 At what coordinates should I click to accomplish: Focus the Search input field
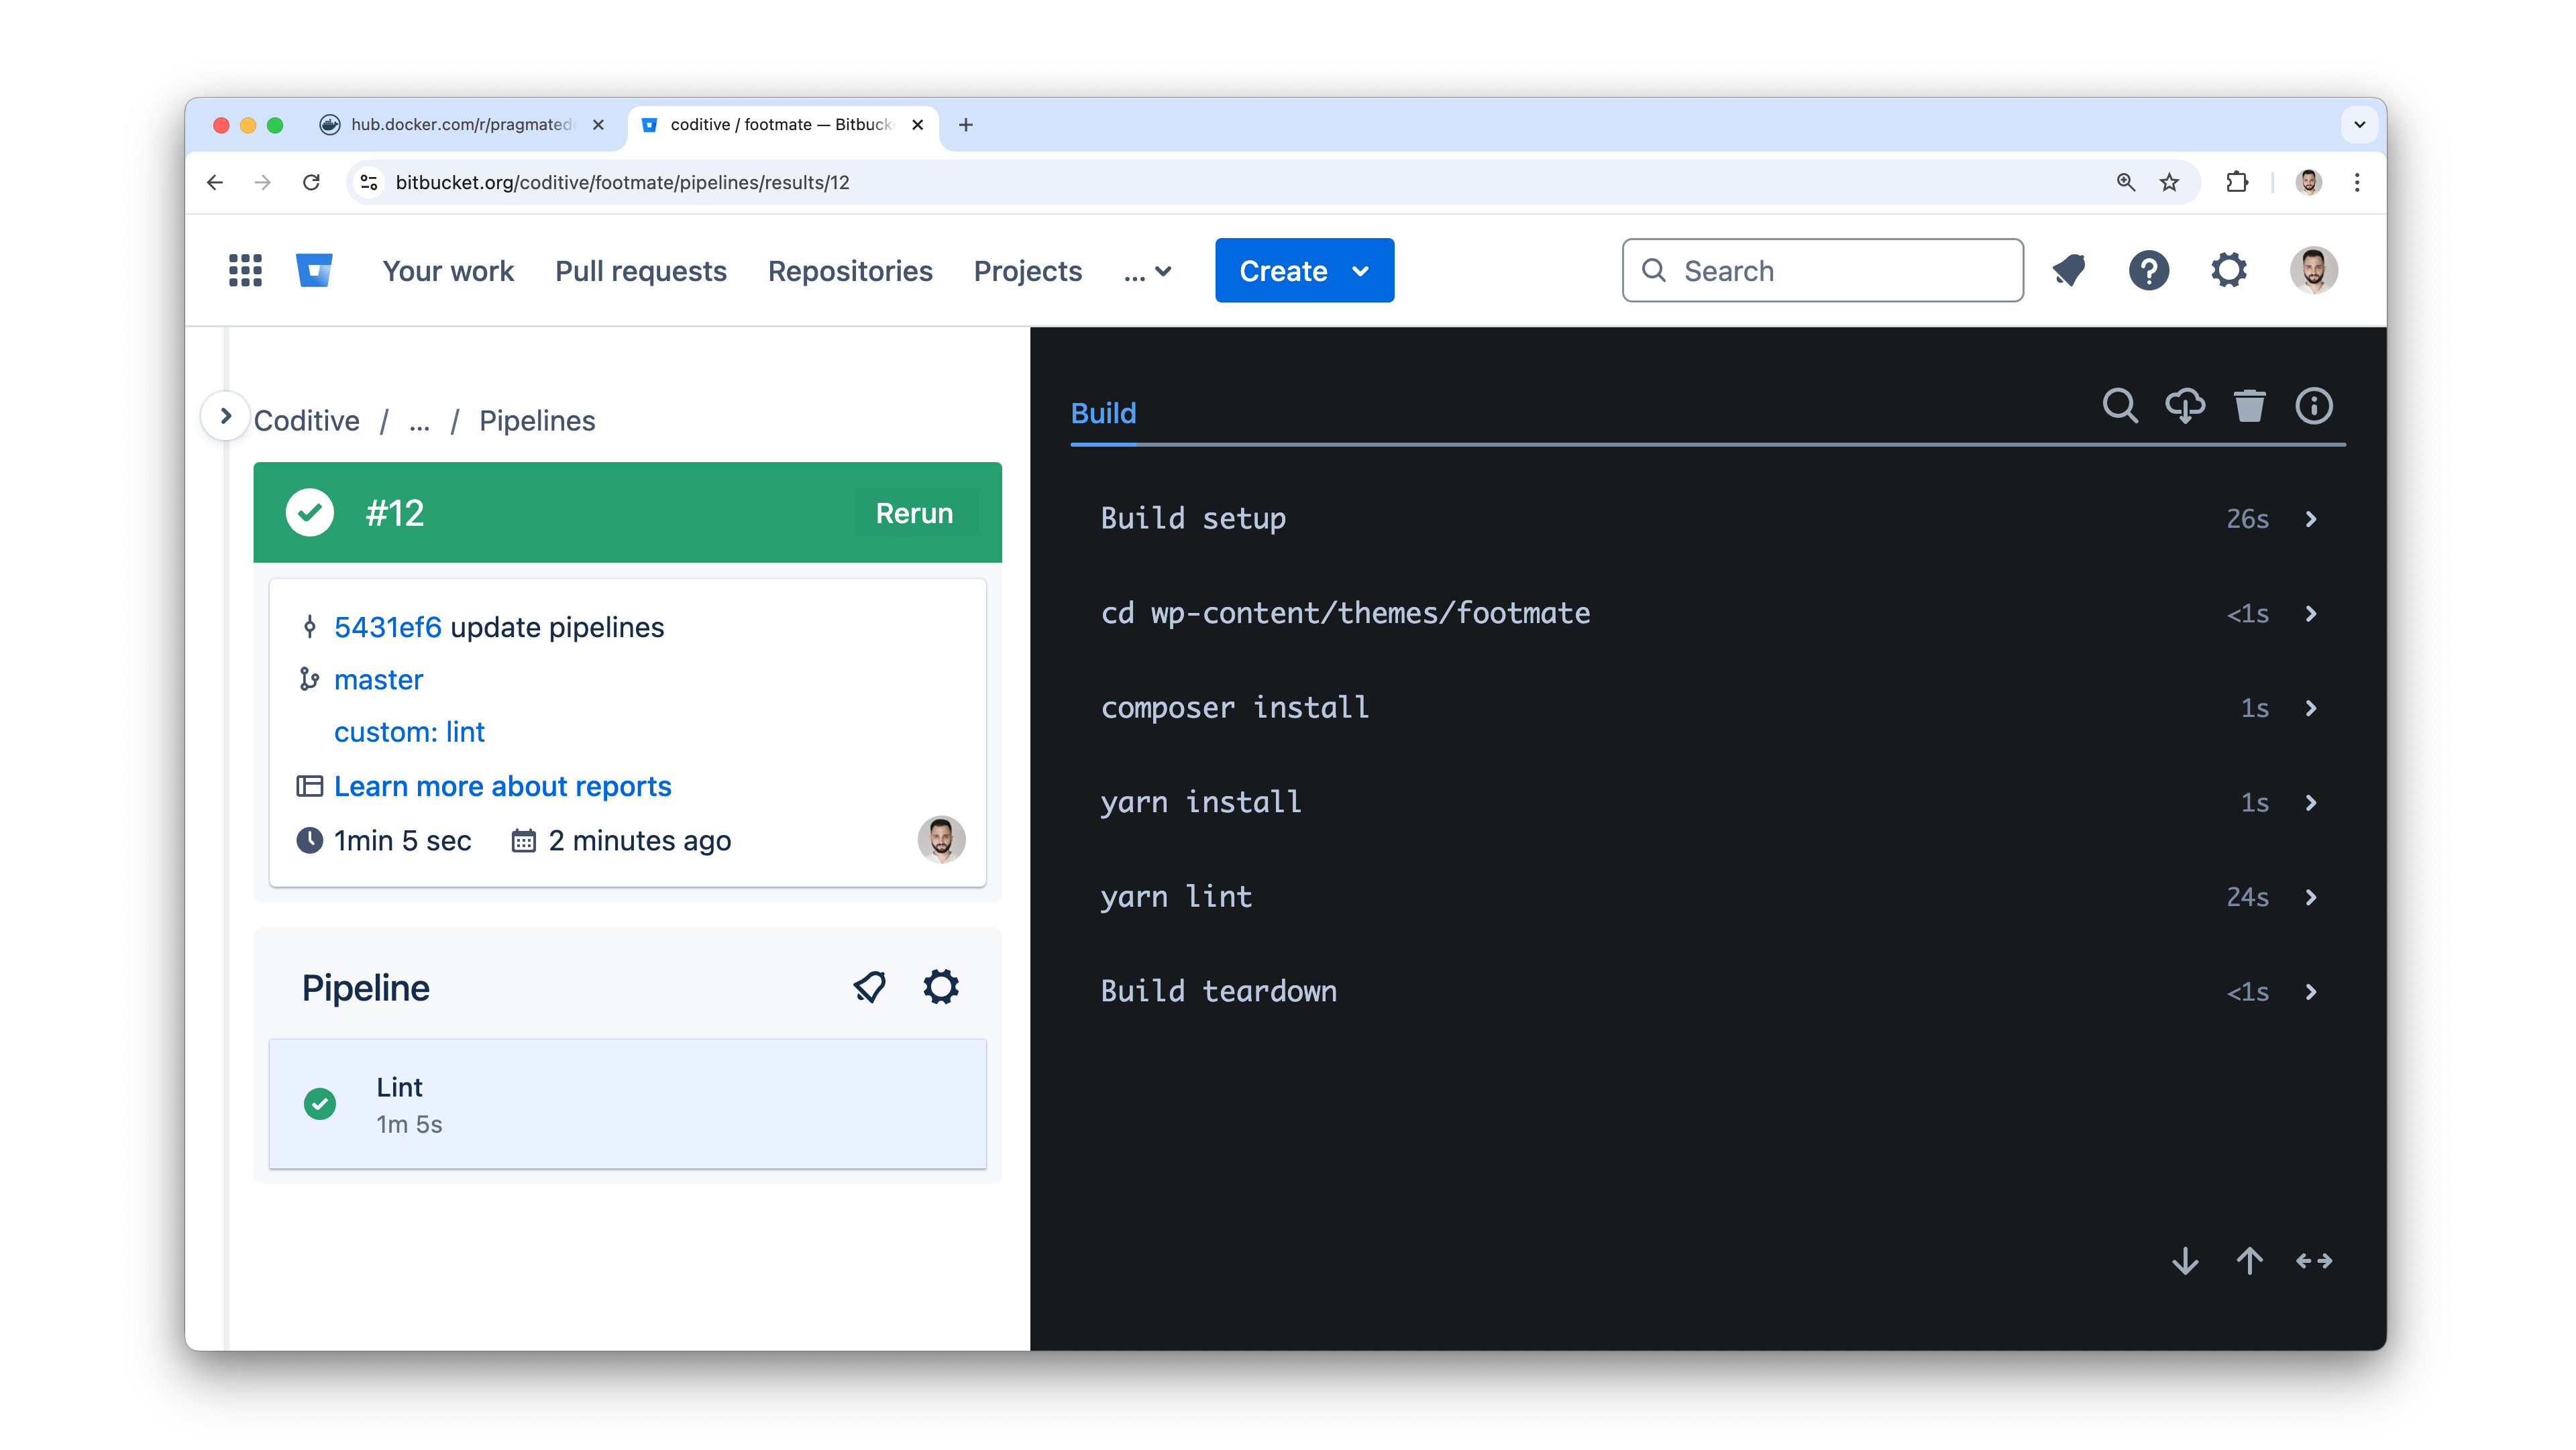click(1822, 270)
